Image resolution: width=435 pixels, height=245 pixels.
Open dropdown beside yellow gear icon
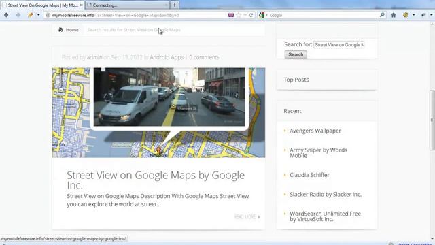[414, 15]
